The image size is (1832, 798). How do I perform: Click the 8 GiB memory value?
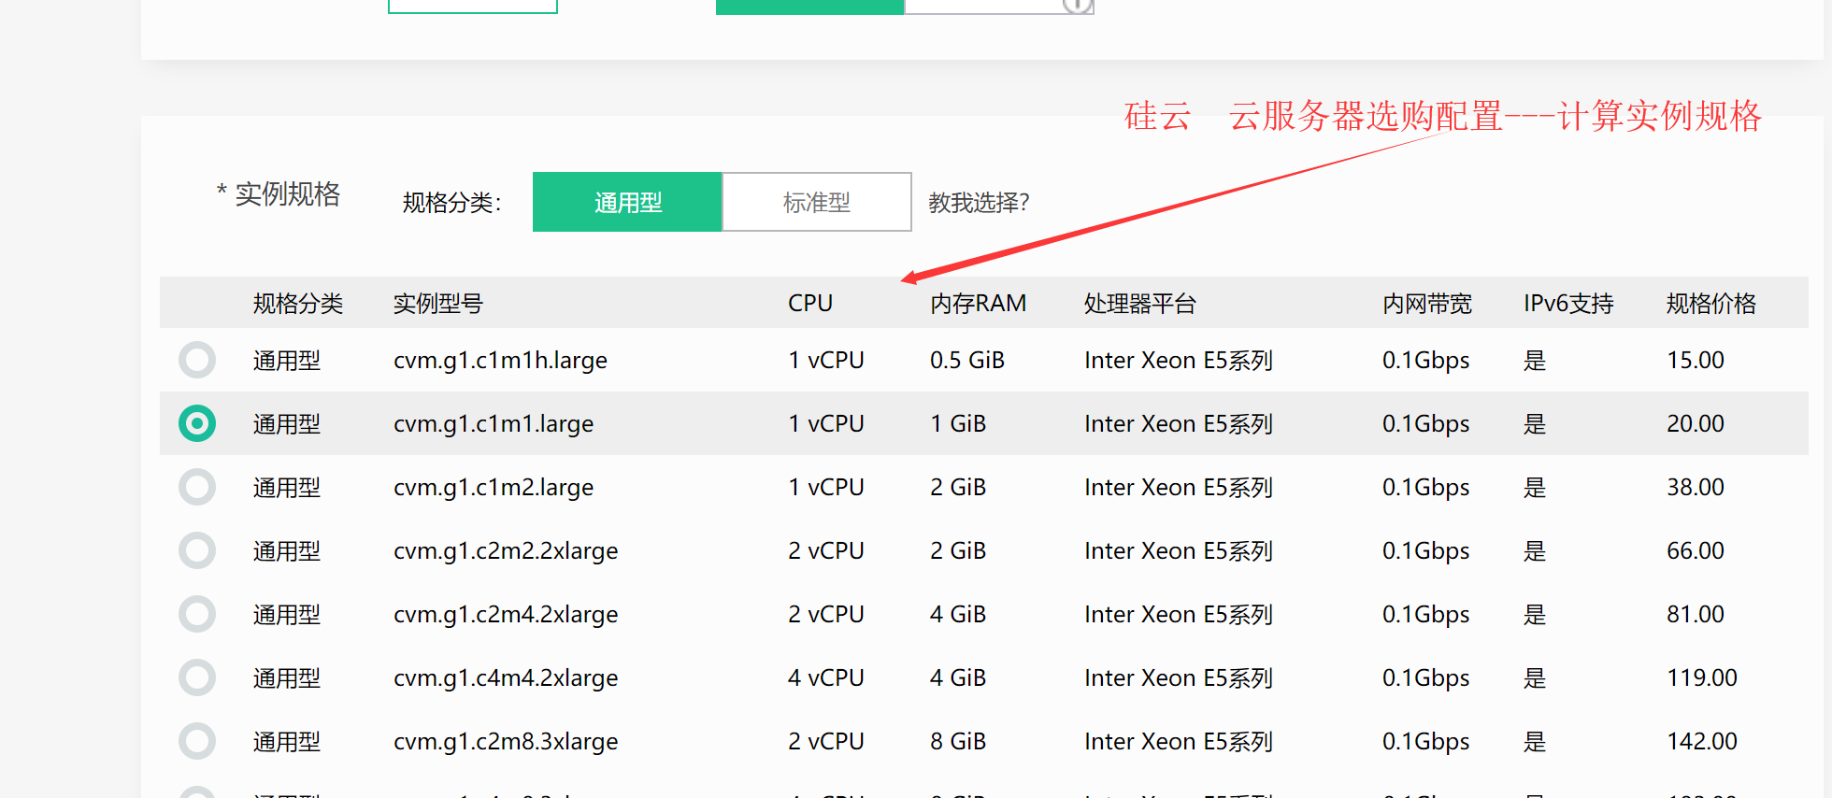[x=958, y=741]
